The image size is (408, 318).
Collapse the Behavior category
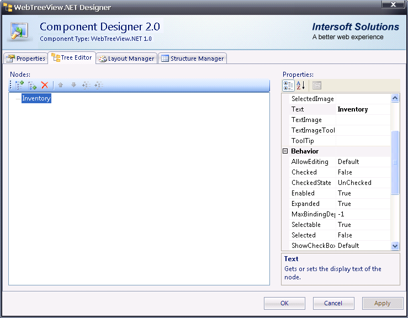[x=285, y=151]
